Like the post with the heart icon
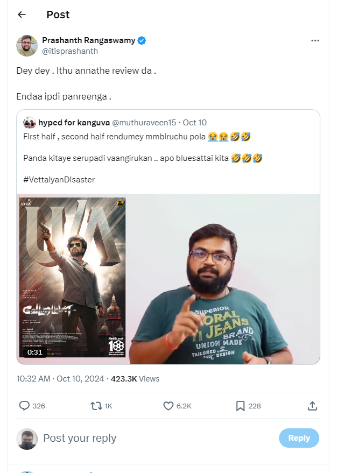Screen dimensions: 338x473 click(168, 406)
